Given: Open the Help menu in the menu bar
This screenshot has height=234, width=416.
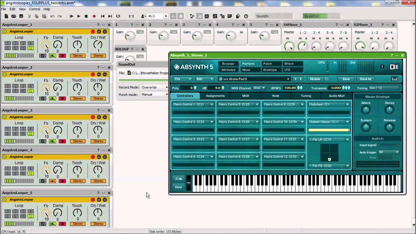Looking at the screenshot, I should (x=47, y=9).
